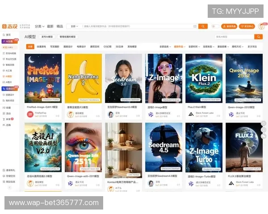The height and width of the screenshot is (214, 268).
Task: Click the 通义千问 avatar under Qwen-Image-2512
Action: coord(231,114)
